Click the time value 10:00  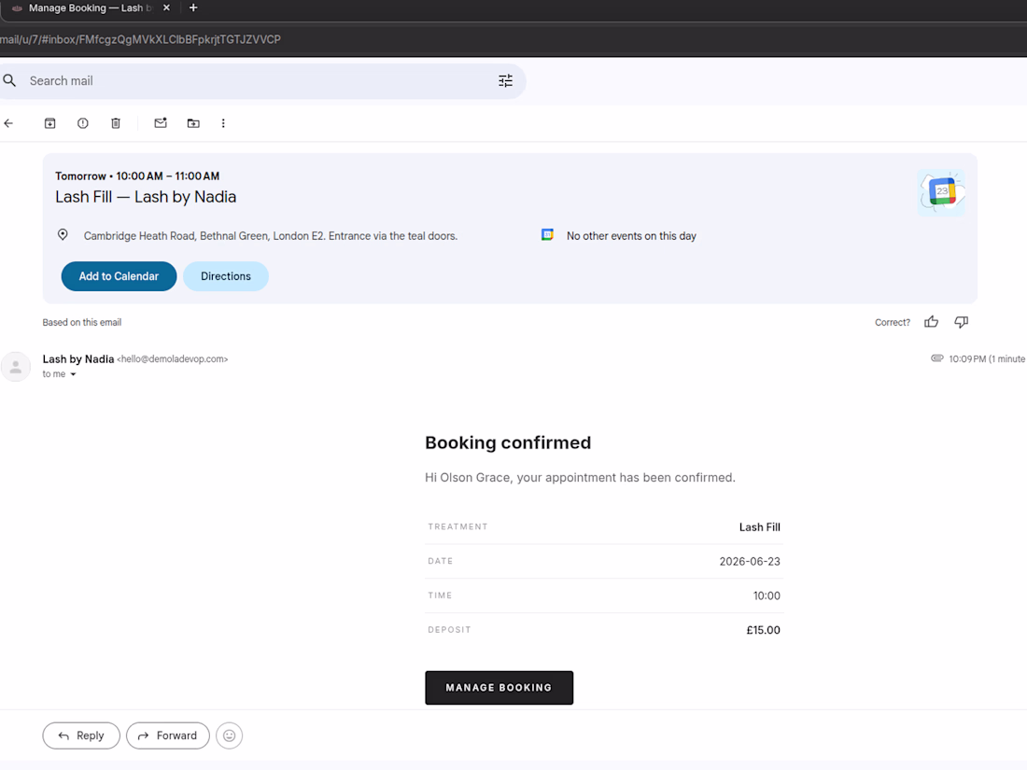767,595
